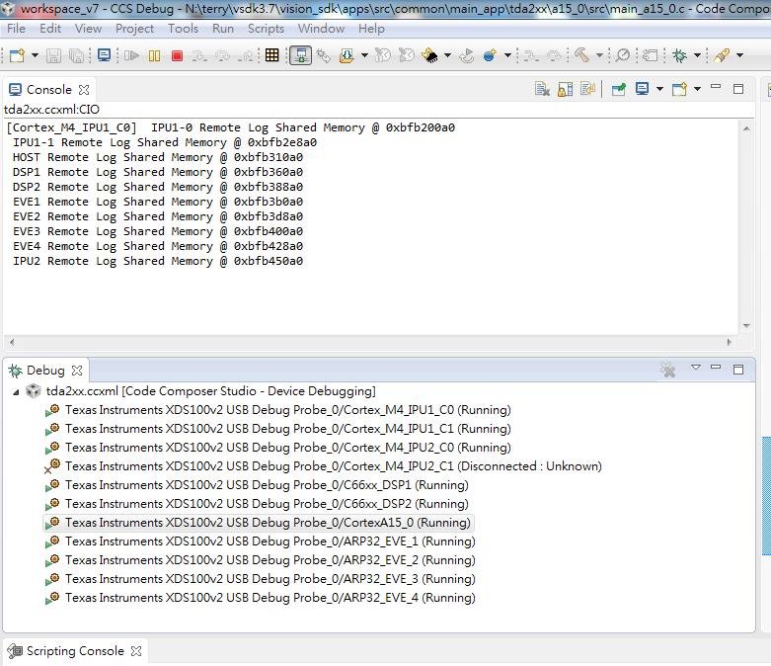Open the Debug bug dropdown arrow

697,55
